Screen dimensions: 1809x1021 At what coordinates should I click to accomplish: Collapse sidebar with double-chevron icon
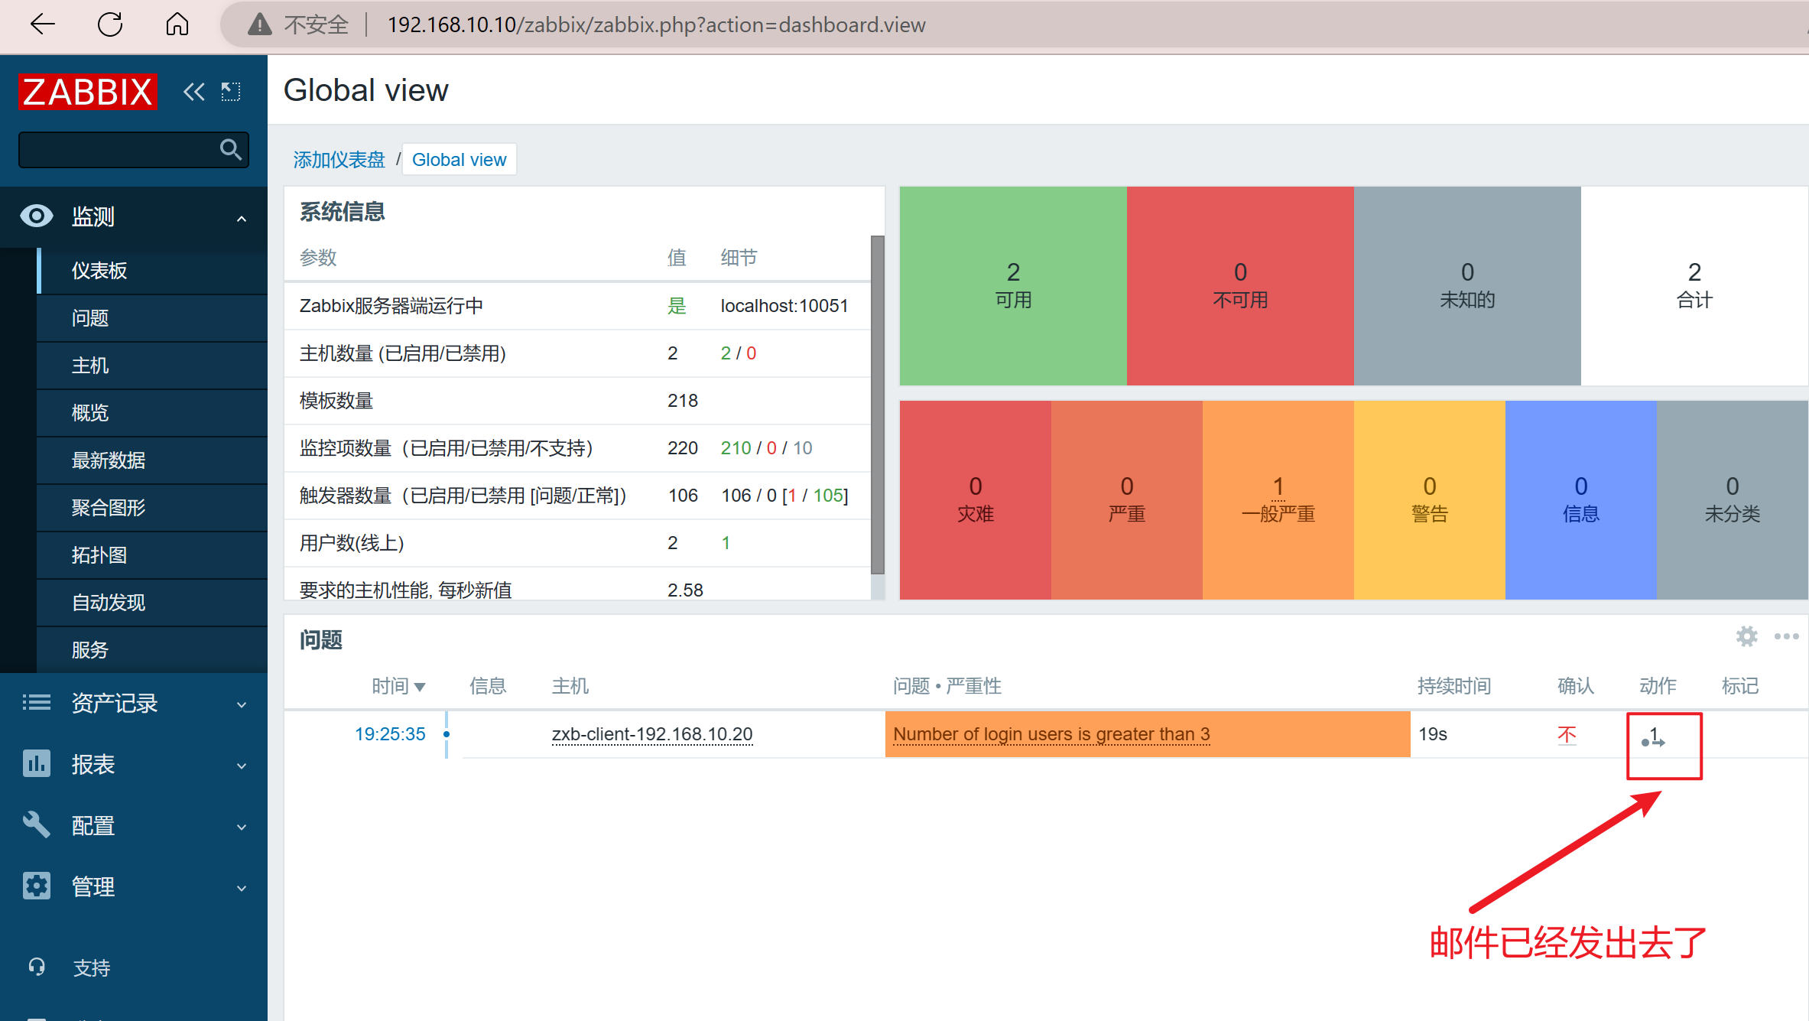[194, 92]
